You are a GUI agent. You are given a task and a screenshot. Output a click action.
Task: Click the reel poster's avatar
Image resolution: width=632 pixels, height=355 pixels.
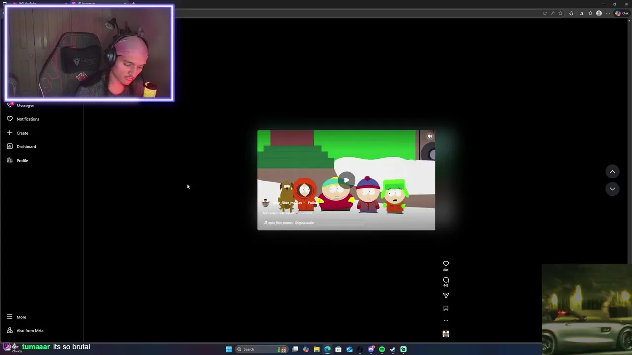tap(266, 203)
